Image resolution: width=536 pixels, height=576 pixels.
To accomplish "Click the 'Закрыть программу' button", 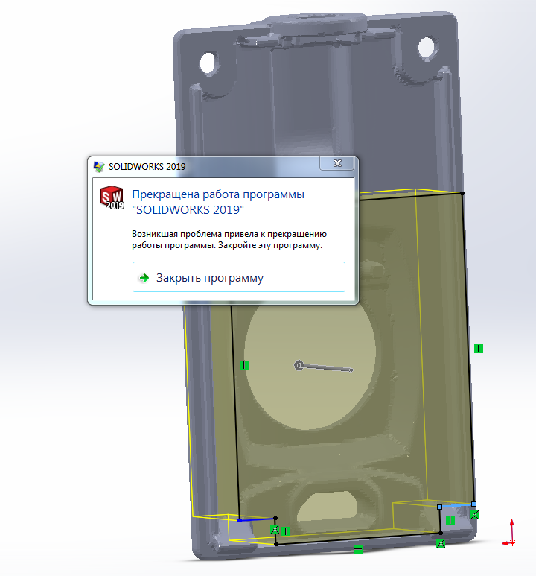I will pos(239,277).
